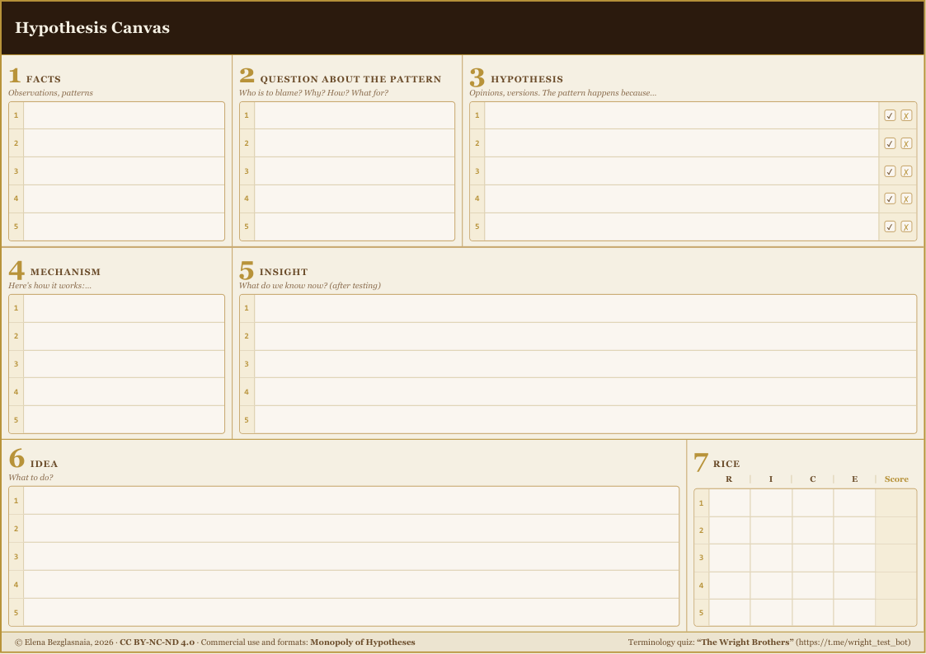Select the C cell in RICE row 2
This screenshot has height=654, width=926.
812,530
